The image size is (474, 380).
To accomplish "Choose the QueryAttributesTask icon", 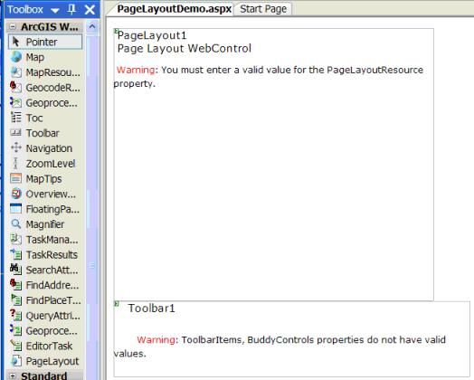I will click(x=16, y=315).
